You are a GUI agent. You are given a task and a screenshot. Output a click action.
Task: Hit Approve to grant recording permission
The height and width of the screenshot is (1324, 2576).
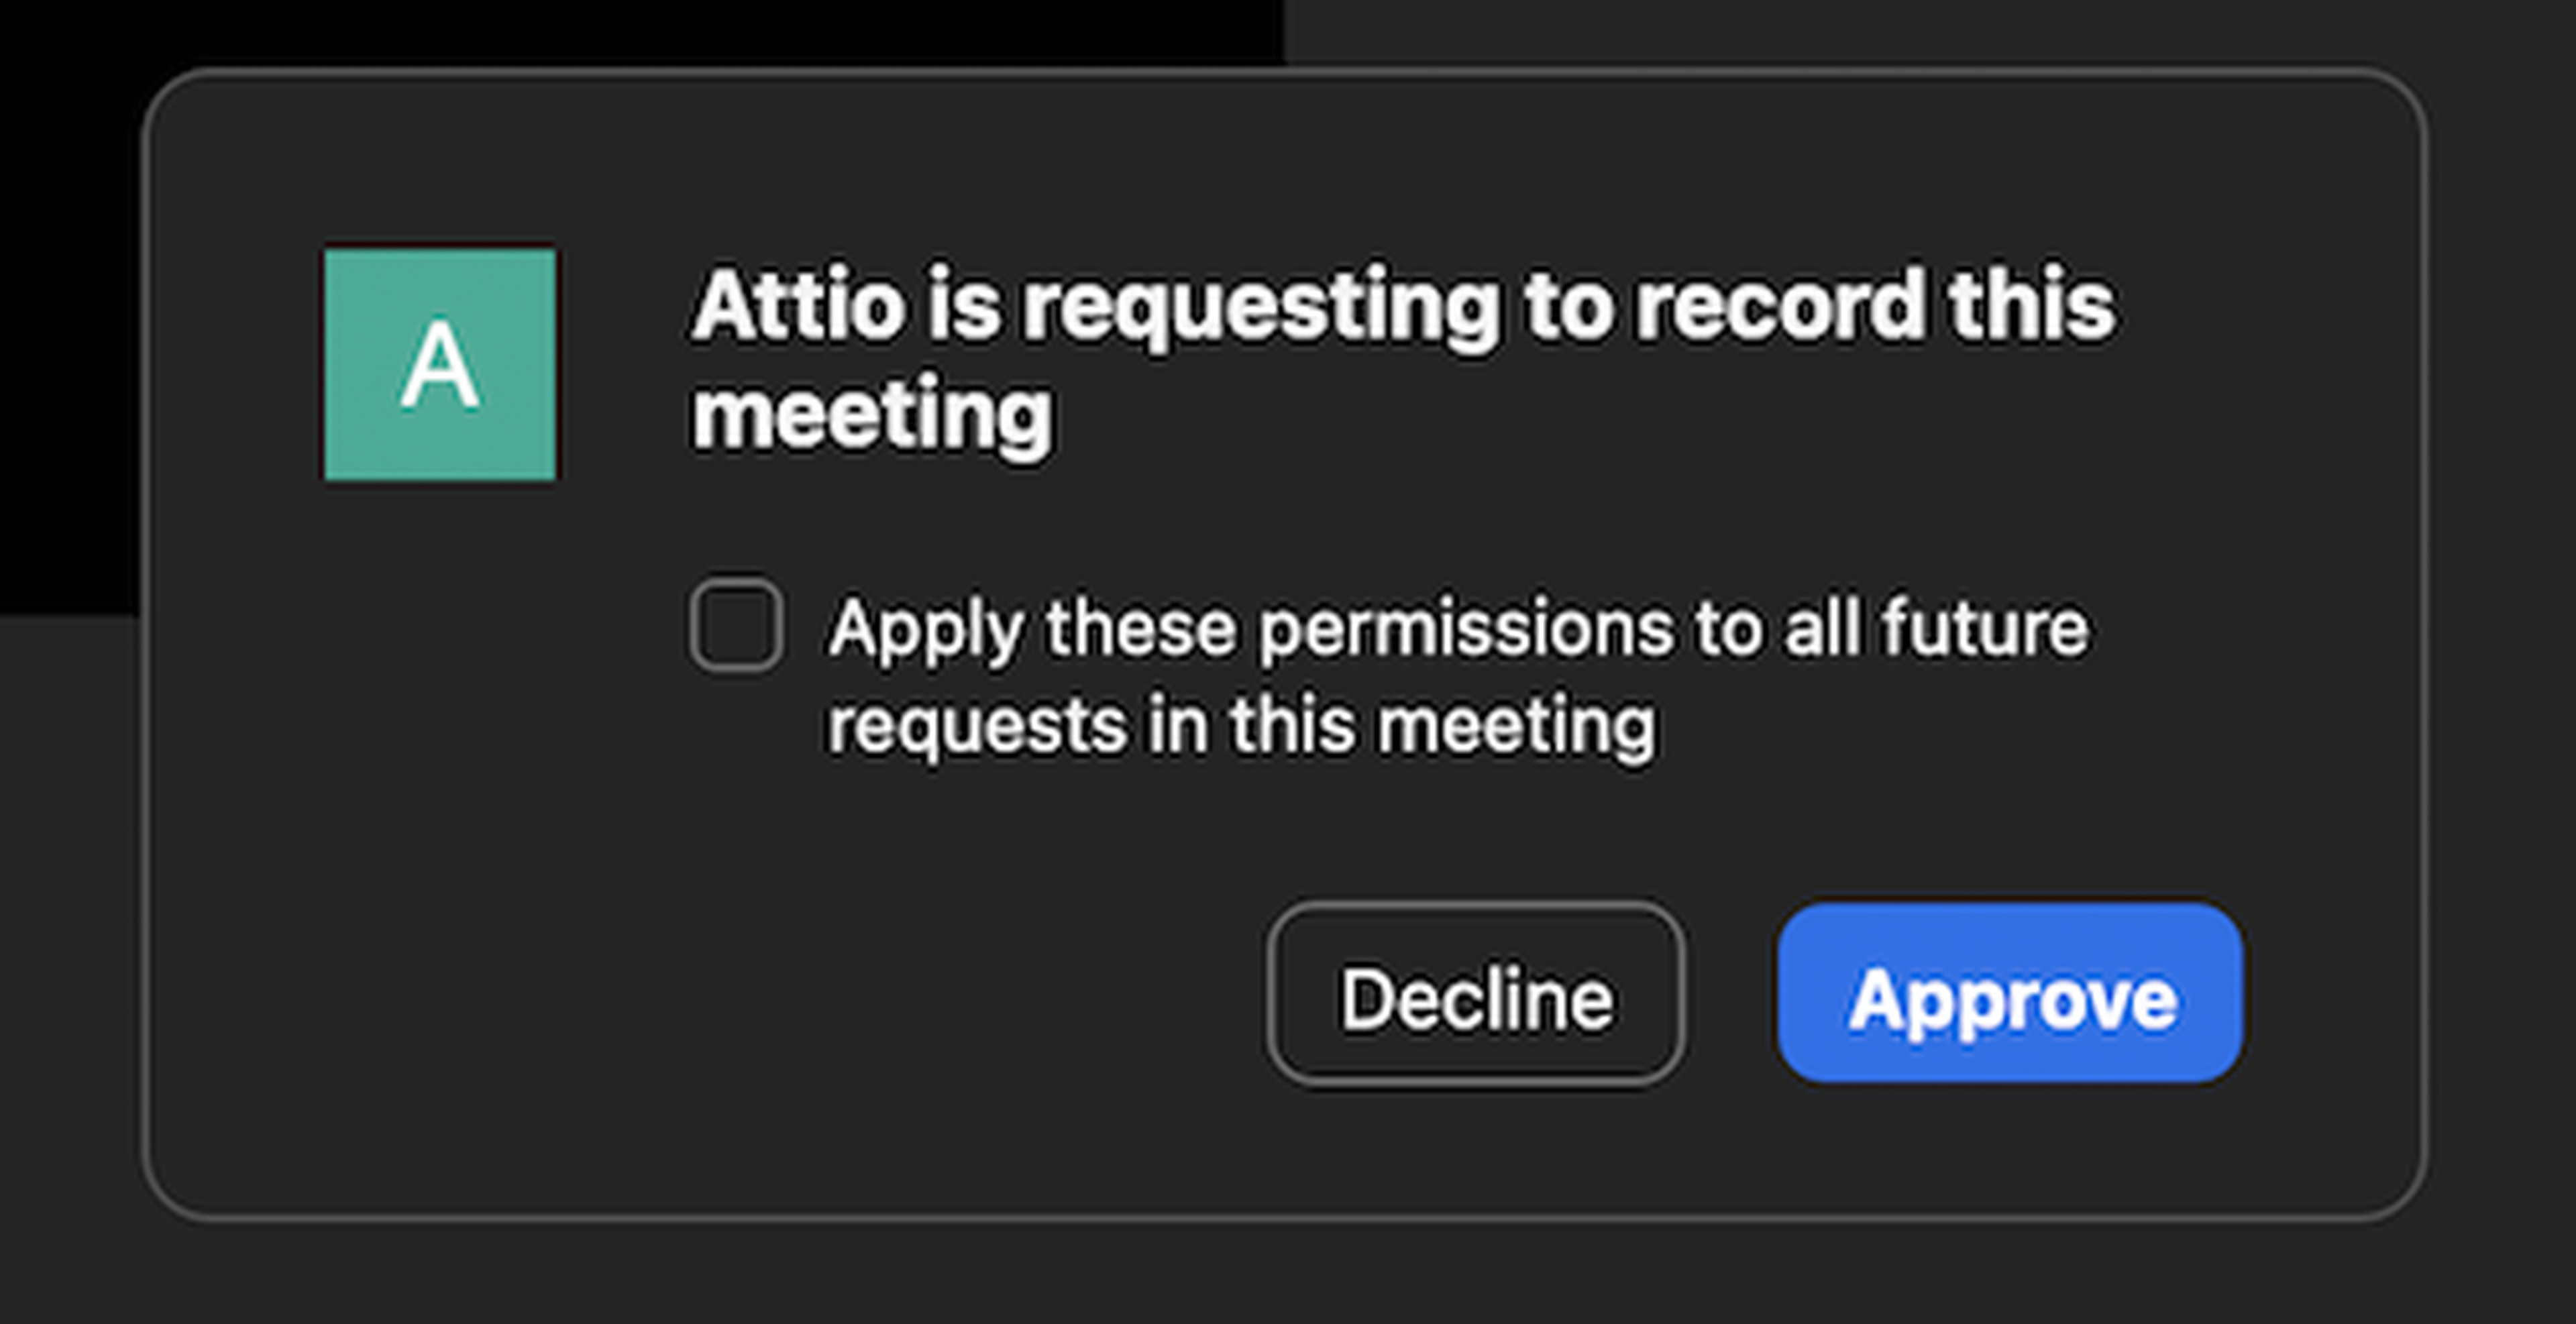[x=2010, y=994]
